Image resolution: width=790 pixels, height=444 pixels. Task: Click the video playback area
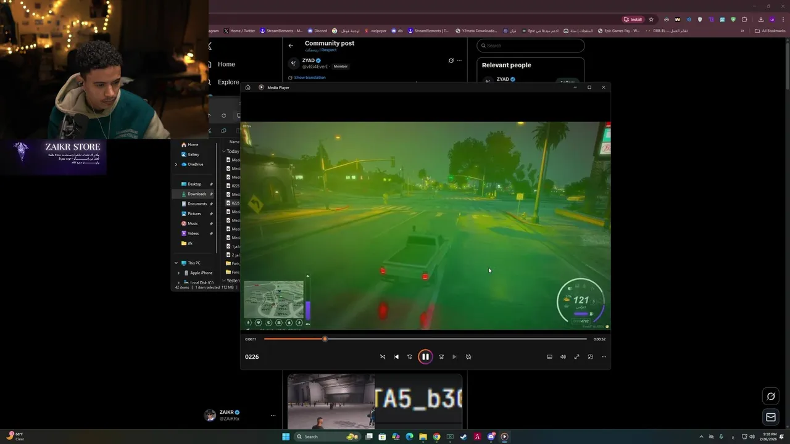[425, 225]
